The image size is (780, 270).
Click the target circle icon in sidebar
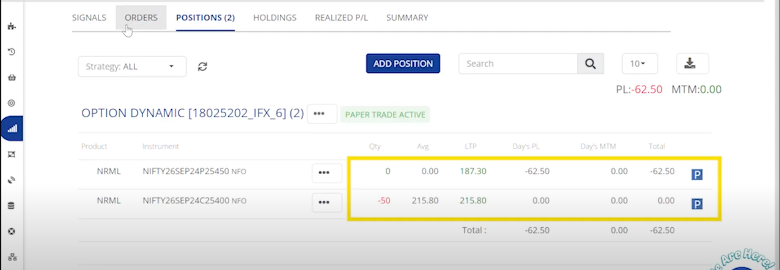click(x=11, y=103)
